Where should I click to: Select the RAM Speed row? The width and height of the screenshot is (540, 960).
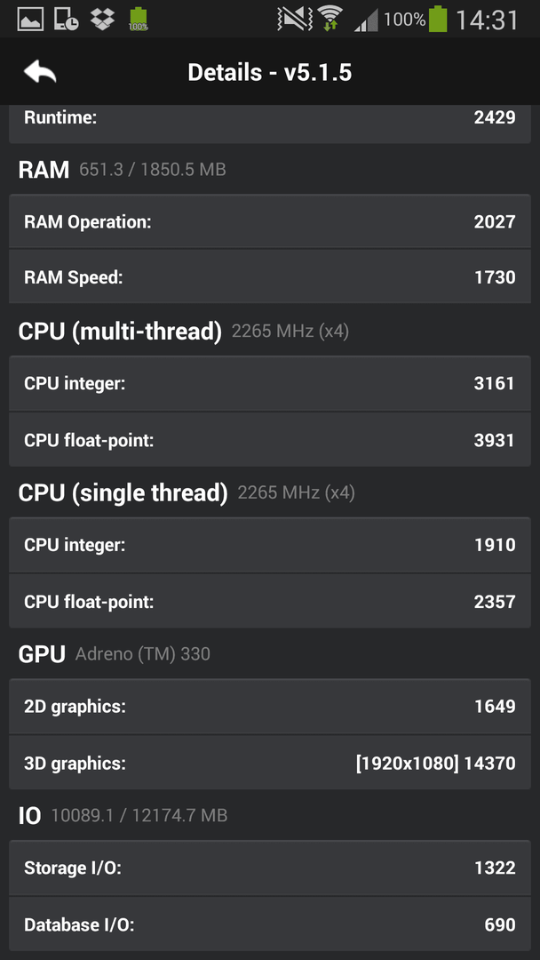point(270,276)
